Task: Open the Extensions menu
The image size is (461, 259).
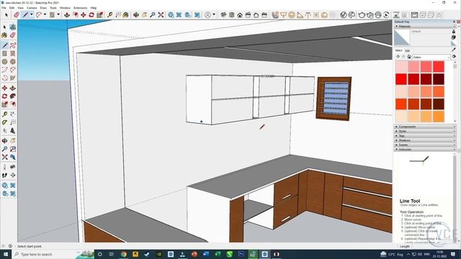Action: point(80,8)
